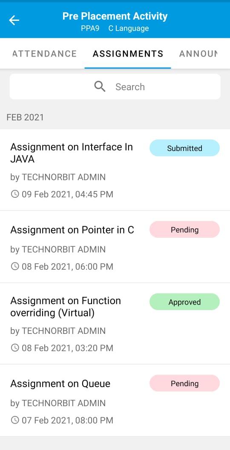
Task: Click the search magnifier icon
Action: pyautogui.click(x=100, y=86)
